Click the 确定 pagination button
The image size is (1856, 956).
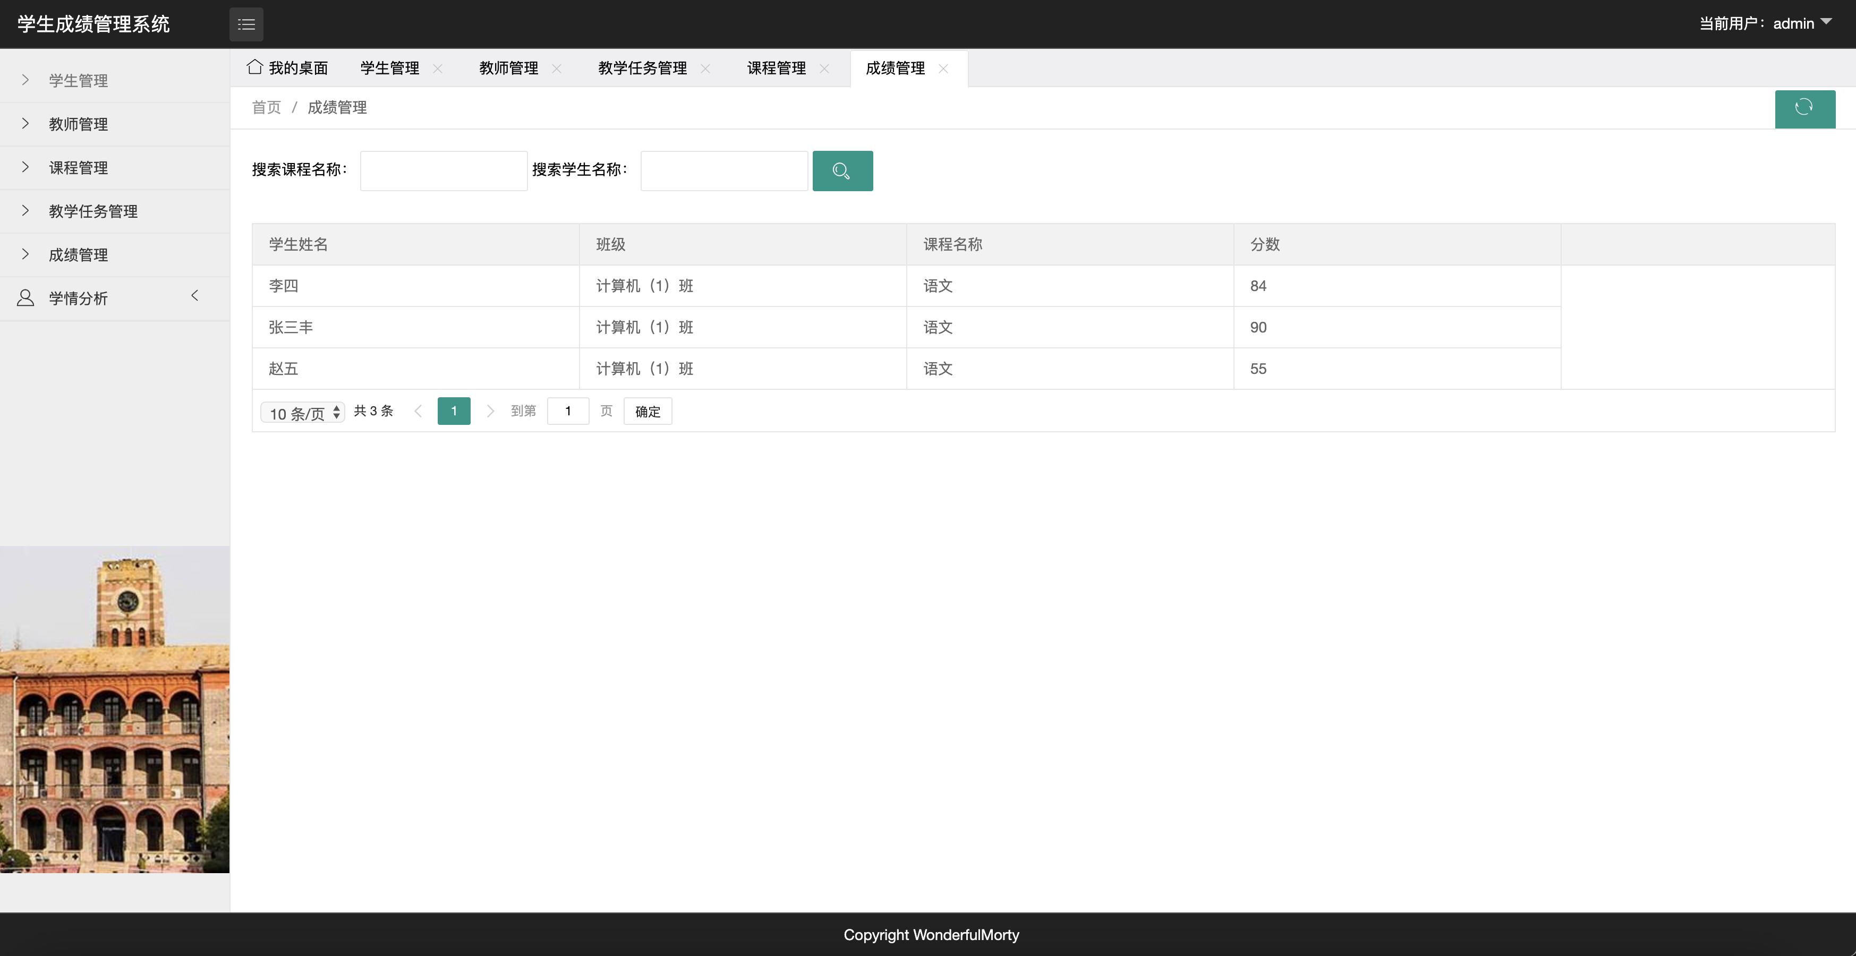click(647, 412)
